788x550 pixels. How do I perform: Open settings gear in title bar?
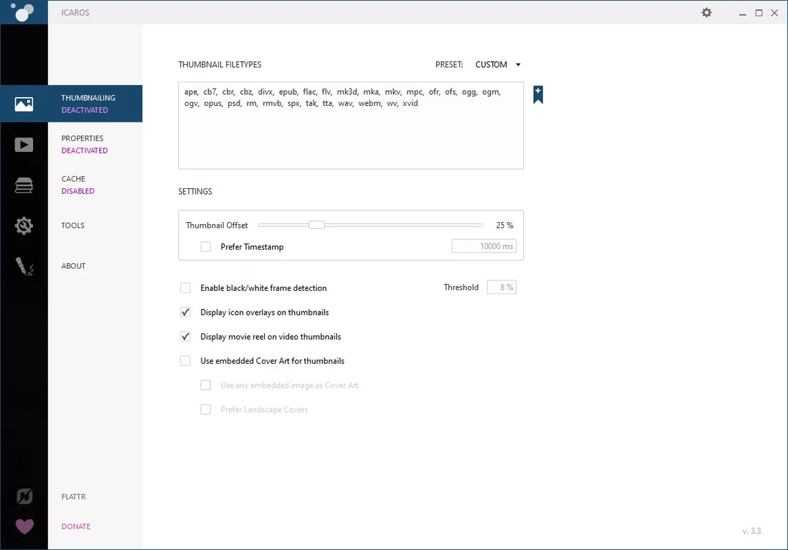tap(706, 12)
